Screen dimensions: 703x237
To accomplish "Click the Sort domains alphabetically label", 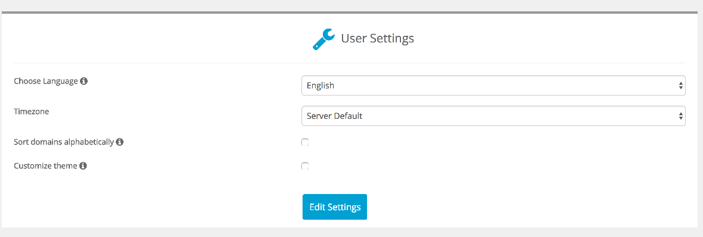I will pyautogui.click(x=64, y=142).
